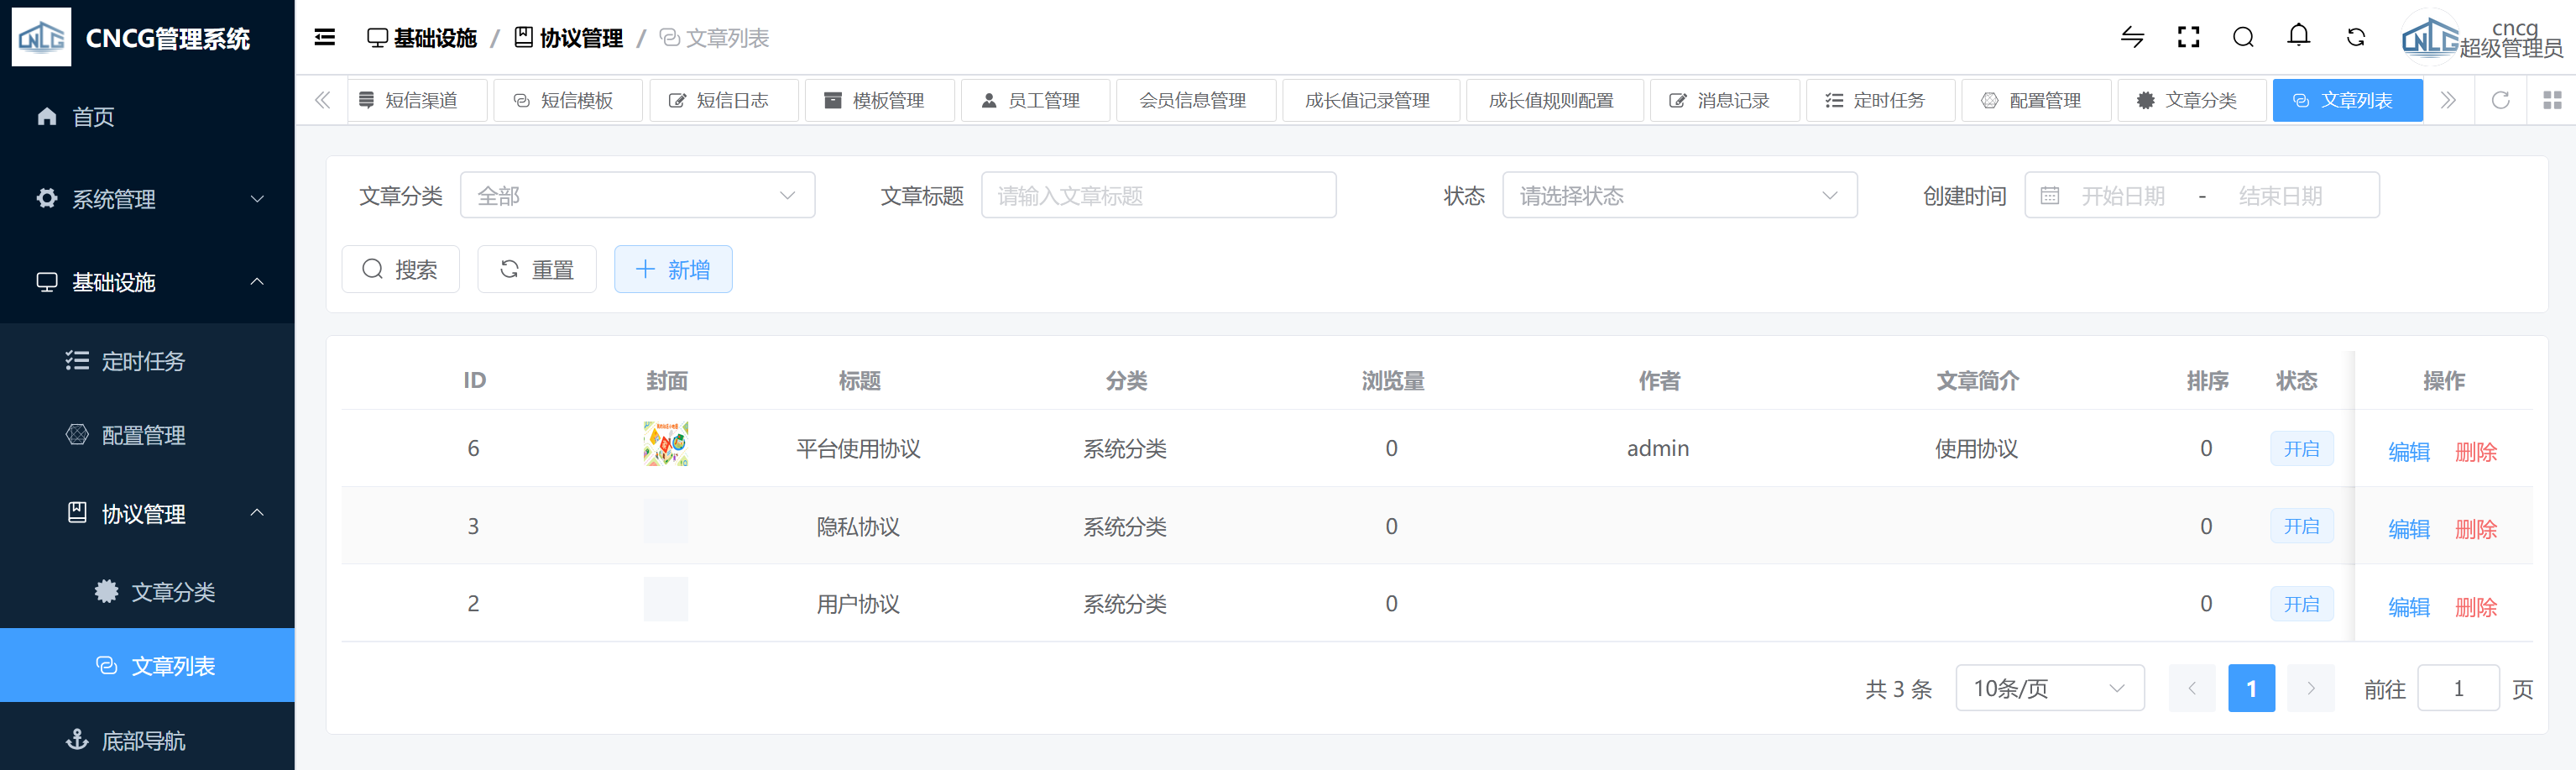Click the 新增 button

click(x=673, y=270)
